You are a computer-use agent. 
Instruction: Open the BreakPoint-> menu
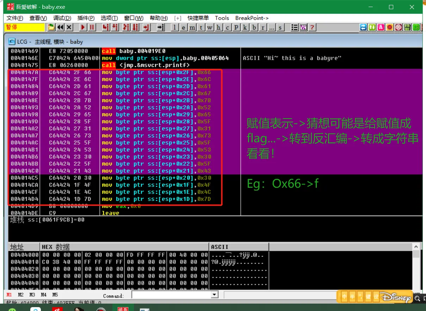[x=252, y=18]
